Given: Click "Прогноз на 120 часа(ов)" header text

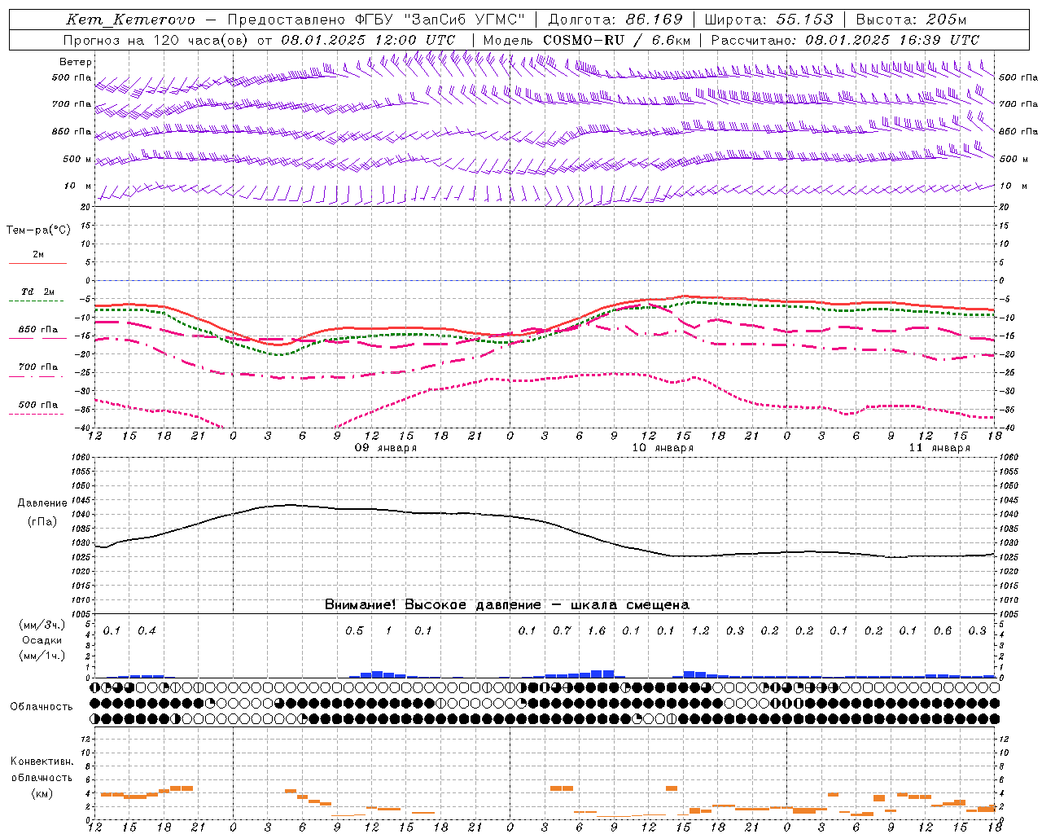Looking at the screenshot, I should coord(157,40).
